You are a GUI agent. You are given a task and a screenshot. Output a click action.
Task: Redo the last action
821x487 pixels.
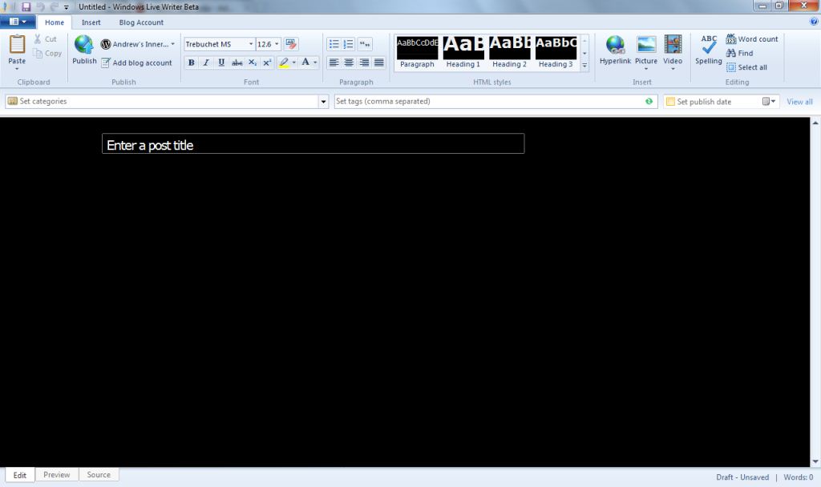click(x=54, y=6)
